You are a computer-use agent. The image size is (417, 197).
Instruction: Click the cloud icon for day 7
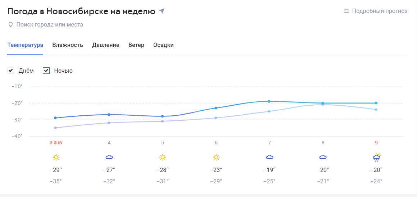[x=270, y=157]
